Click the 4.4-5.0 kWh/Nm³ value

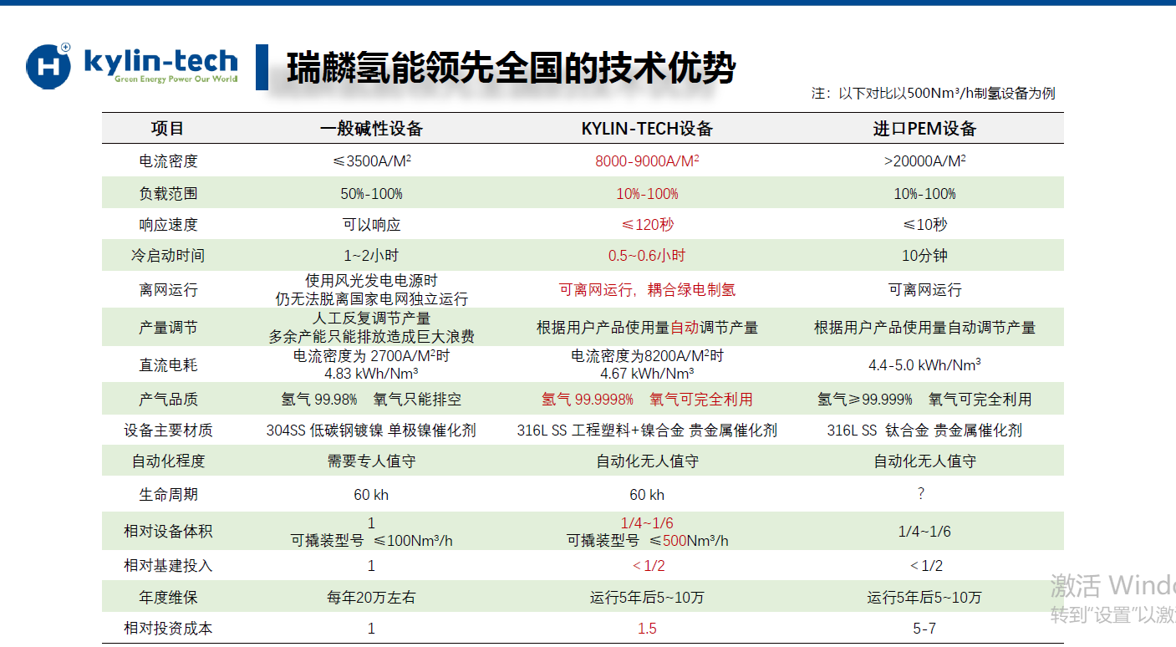[924, 365]
